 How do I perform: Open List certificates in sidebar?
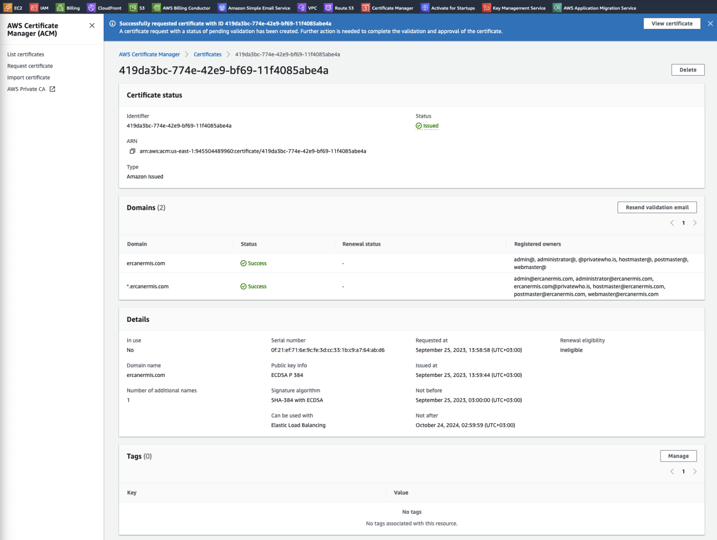26,55
